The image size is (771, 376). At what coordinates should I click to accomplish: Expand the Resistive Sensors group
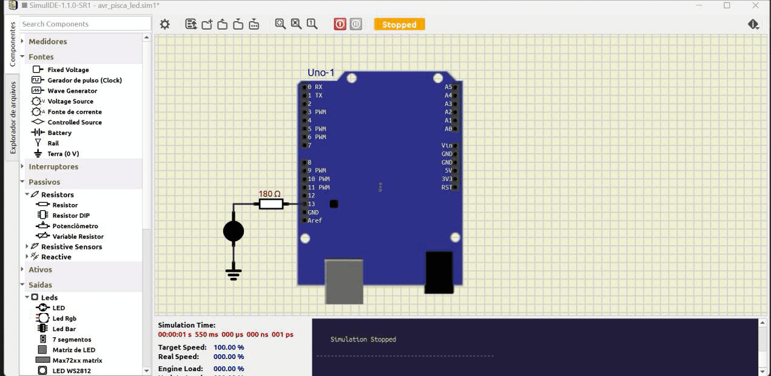[x=27, y=246]
